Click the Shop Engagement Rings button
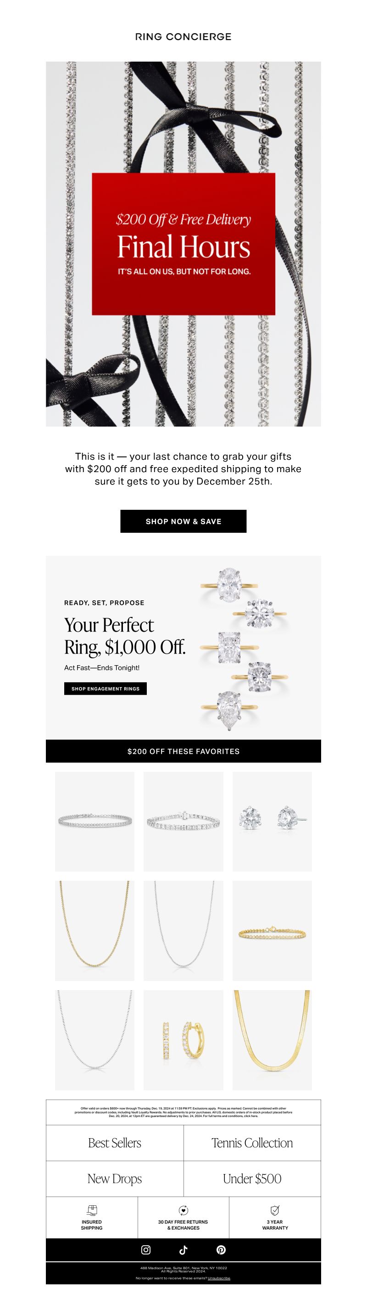 click(106, 688)
